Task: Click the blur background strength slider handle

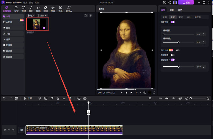Action: pyautogui.click(x=179, y=67)
